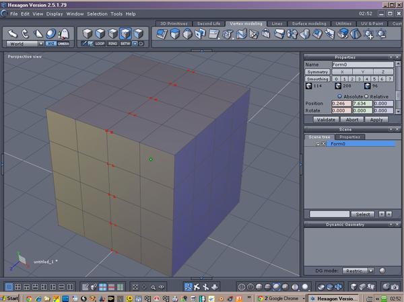This screenshot has width=404, height=302.
Task: Choose the wireframe sphere display mode
Action: [242, 287]
